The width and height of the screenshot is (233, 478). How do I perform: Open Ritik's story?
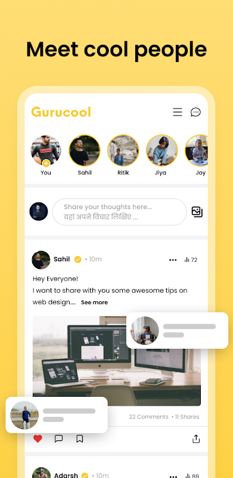click(x=123, y=151)
